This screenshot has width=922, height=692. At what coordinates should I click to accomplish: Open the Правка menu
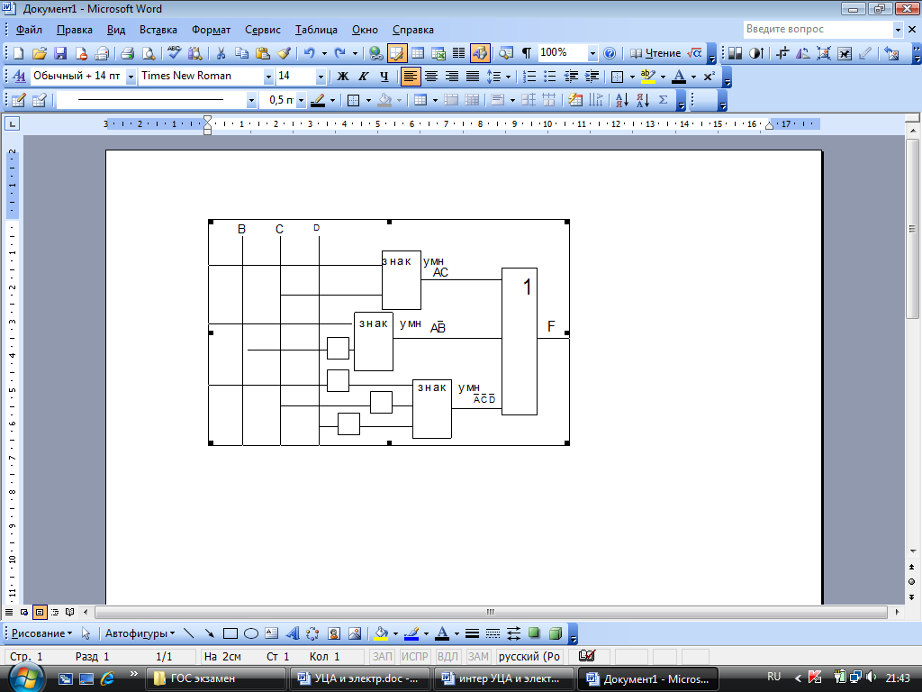coord(74,30)
